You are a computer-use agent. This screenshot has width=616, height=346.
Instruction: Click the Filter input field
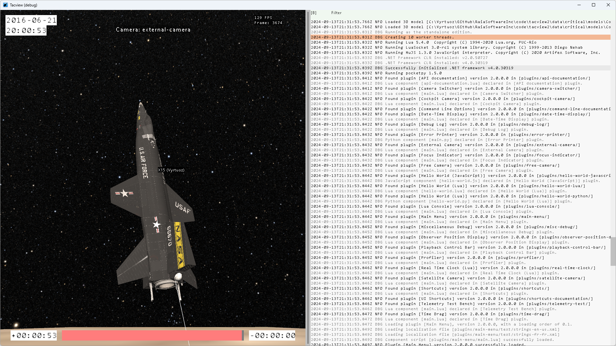click(336, 13)
